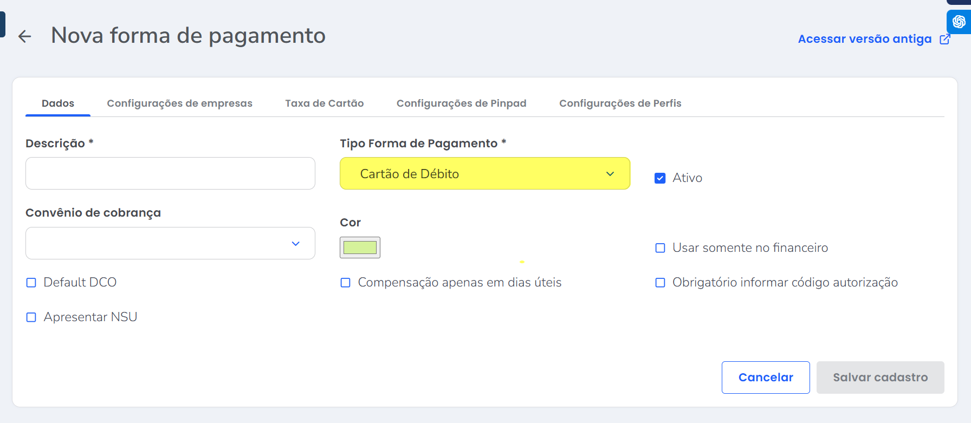
Task: Click the Cancelar button
Action: tap(765, 378)
